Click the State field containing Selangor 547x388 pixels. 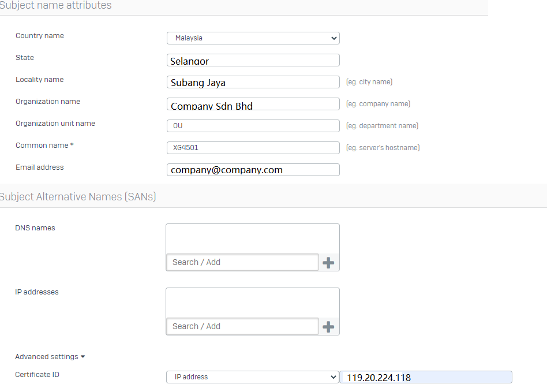(253, 60)
